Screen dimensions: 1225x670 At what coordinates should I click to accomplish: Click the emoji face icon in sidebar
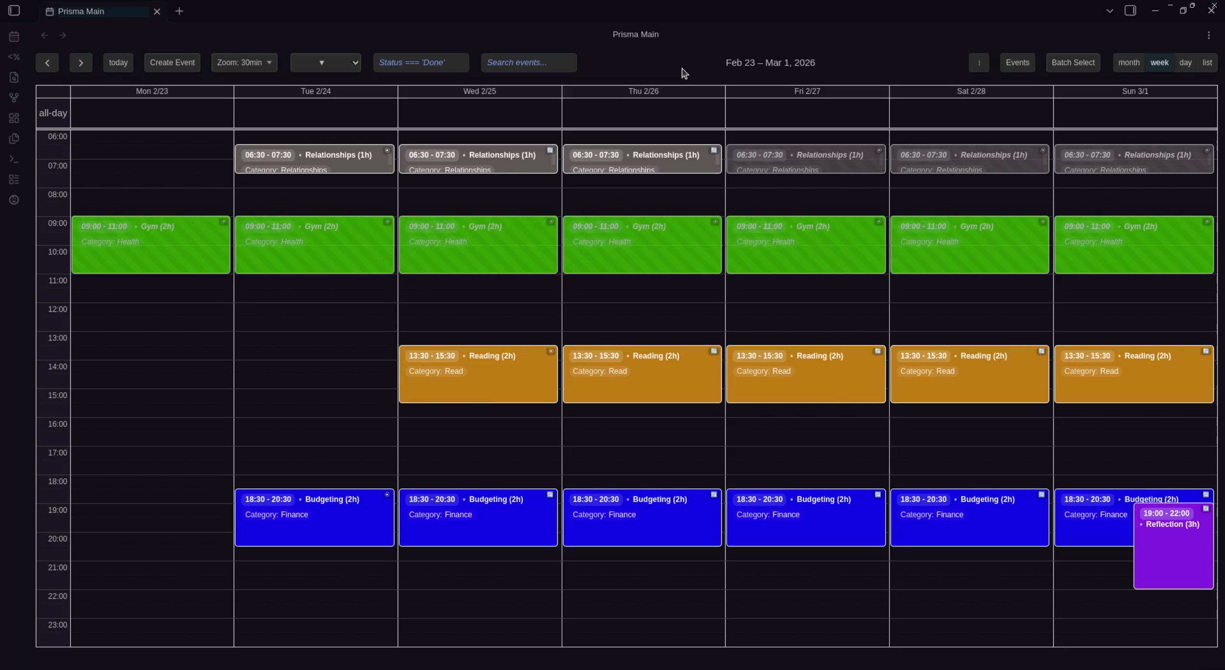tap(14, 200)
